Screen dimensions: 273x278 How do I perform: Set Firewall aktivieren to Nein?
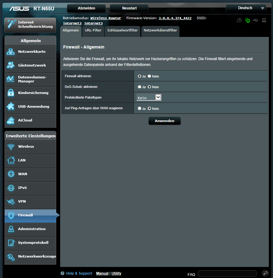[x=149, y=76]
